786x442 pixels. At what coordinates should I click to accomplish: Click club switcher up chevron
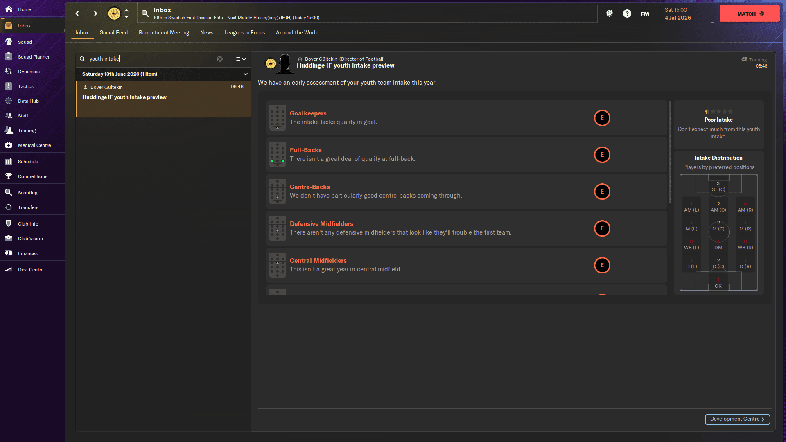coord(126,10)
